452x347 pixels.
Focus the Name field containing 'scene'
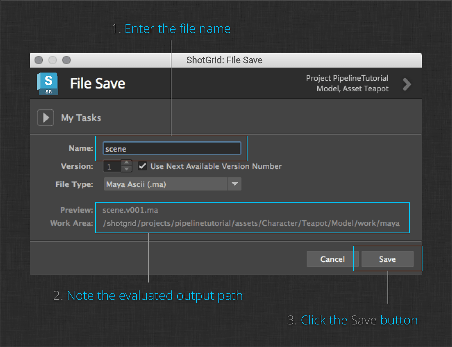coord(171,149)
